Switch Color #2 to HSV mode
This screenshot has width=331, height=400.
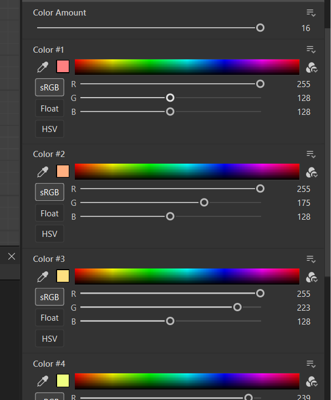coord(49,234)
